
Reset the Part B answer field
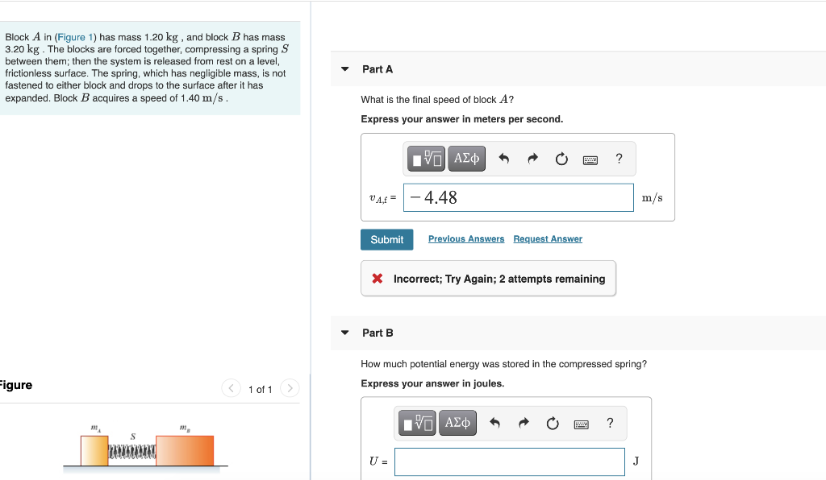click(x=553, y=423)
